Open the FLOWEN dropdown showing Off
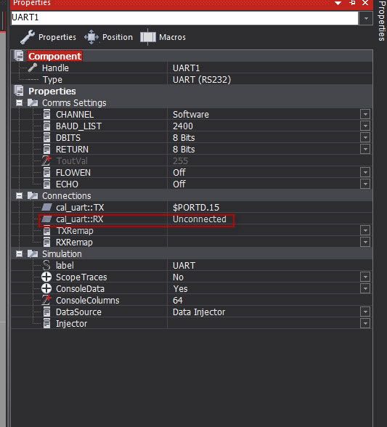Image resolution: width=387 pixels, height=427 pixels. 365,172
